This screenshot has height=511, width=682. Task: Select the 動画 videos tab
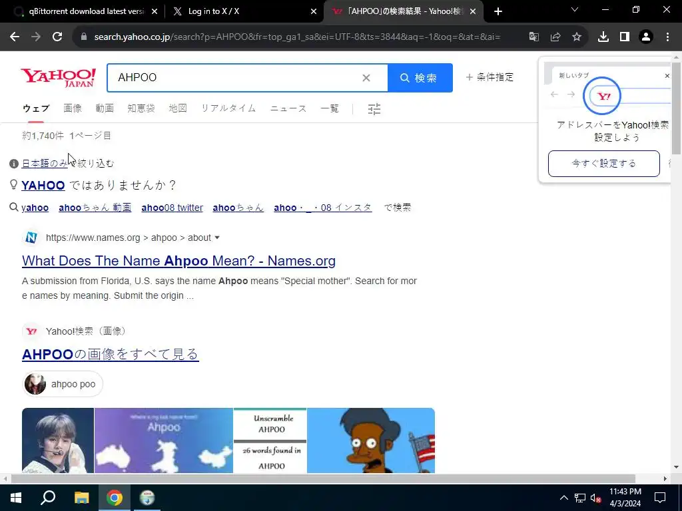105,108
